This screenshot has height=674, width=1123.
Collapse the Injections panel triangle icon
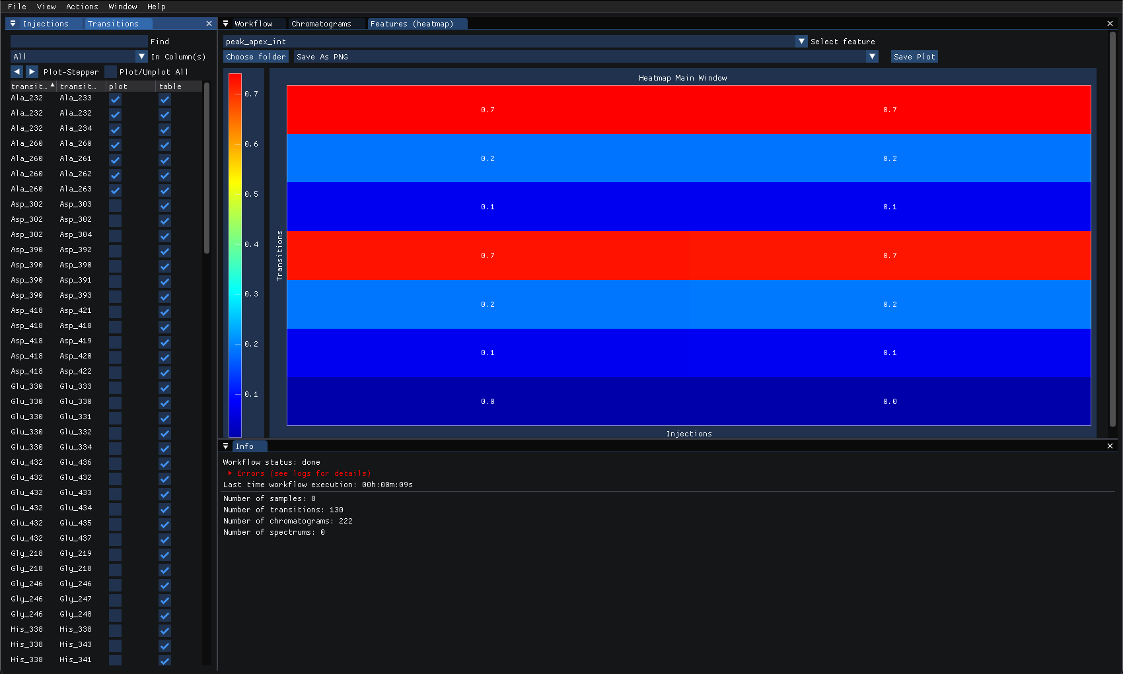click(x=13, y=24)
